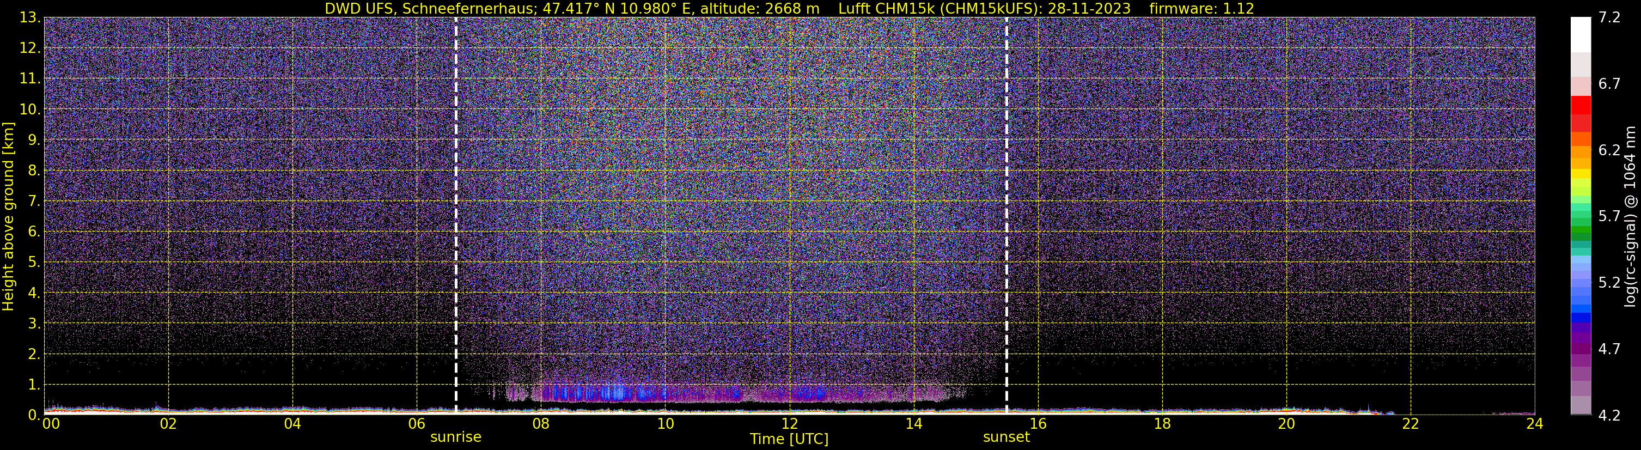Click the "11." height axis tick label

(x=30, y=78)
